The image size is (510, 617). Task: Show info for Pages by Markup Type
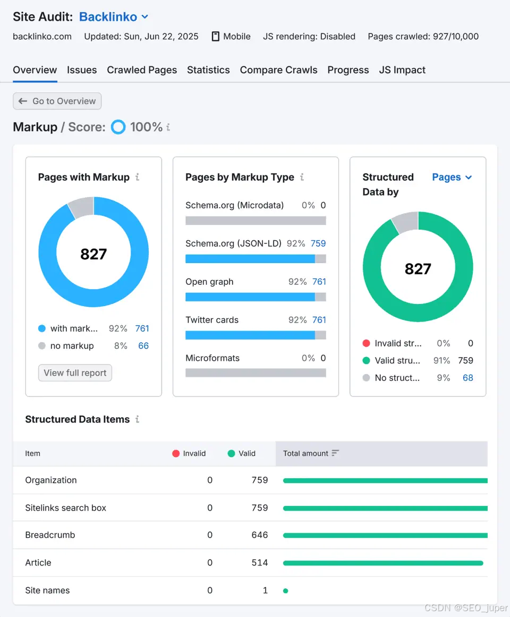click(x=302, y=177)
